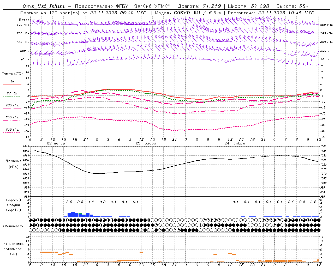Click the 2м temperature legend entry

[x=12, y=81]
